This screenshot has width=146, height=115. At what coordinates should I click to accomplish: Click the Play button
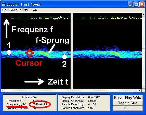click(x=118, y=97)
